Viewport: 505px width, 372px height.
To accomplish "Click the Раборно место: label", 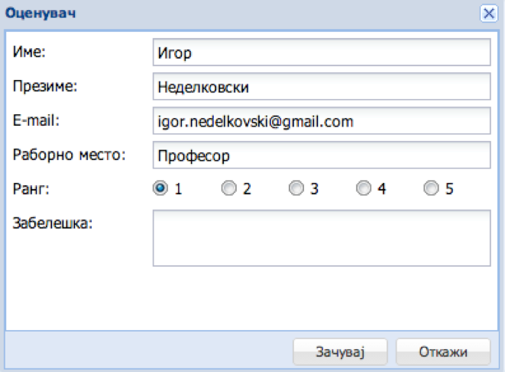I will (x=69, y=155).
